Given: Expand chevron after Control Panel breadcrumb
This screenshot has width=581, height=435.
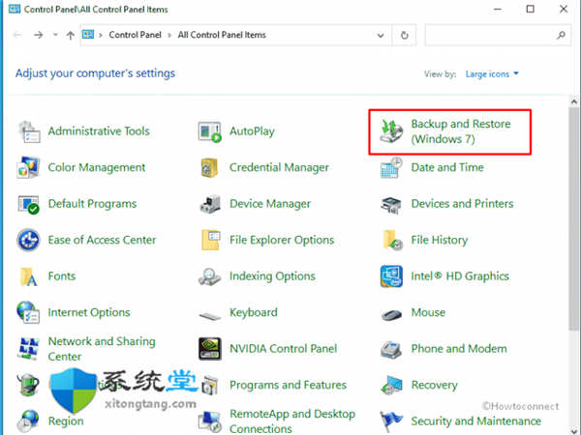Looking at the screenshot, I should click(169, 35).
